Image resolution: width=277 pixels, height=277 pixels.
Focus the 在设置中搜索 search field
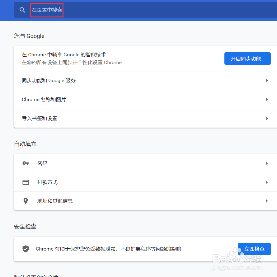(145, 10)
